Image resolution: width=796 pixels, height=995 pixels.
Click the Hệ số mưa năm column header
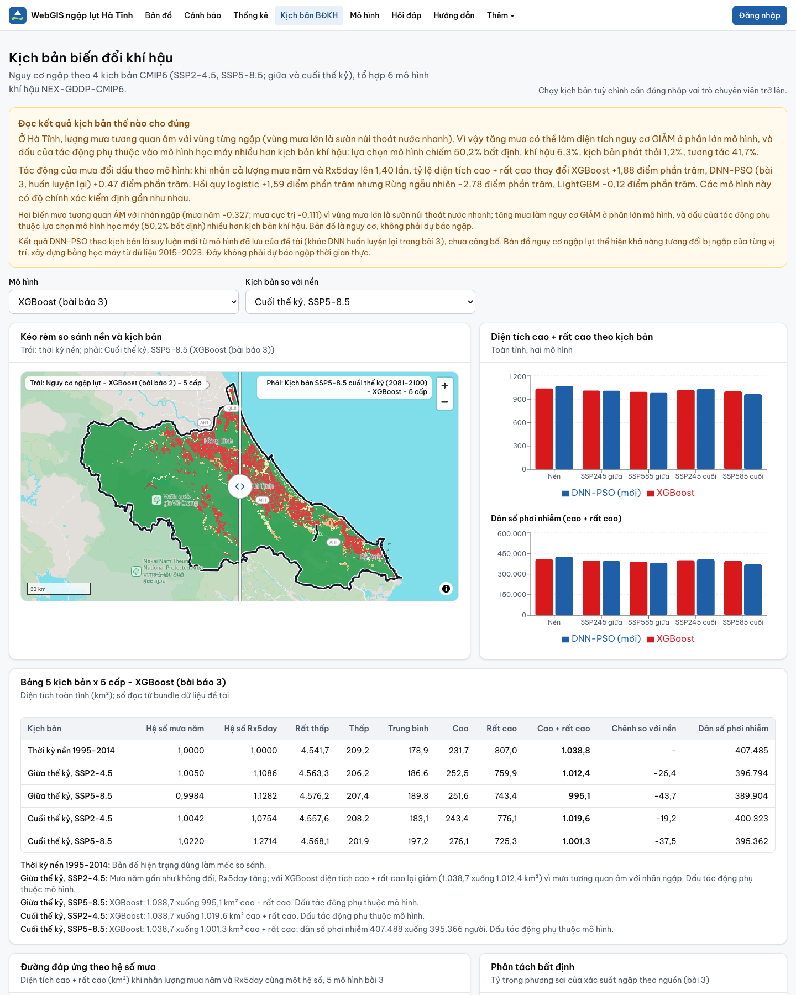coord(175,729)
